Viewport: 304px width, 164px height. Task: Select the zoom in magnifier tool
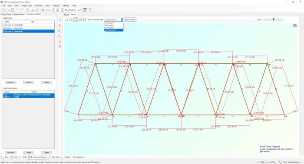[60, 31]
